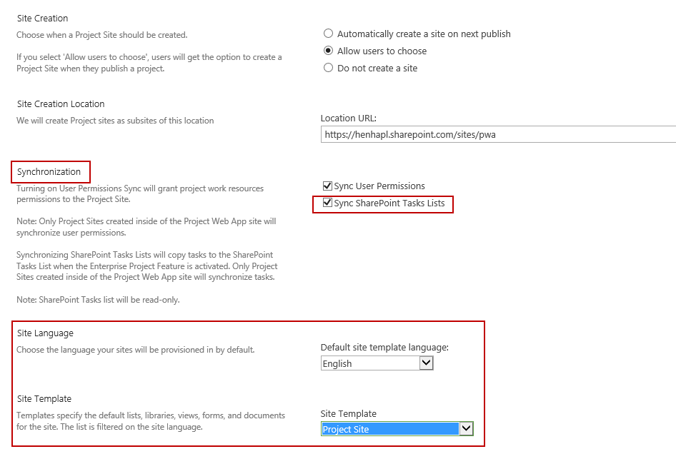Click the 'Location URL:' label
The width and height of the screenshot is (676, 459).
(x=348, y=118)
